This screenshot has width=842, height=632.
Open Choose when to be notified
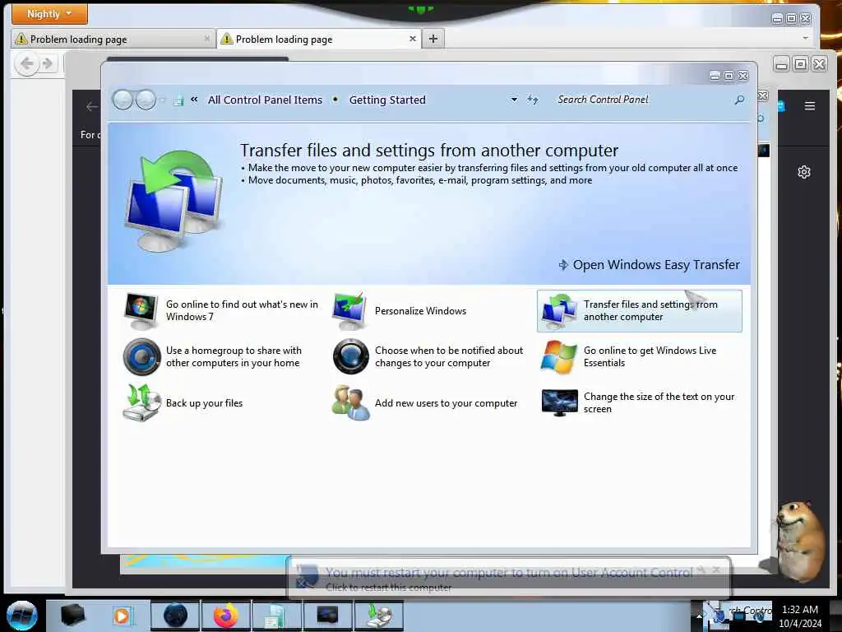click(x=449, y=357)
